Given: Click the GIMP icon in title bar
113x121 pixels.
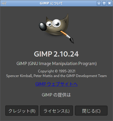Looking at the screenshot, I should [4, 3].
